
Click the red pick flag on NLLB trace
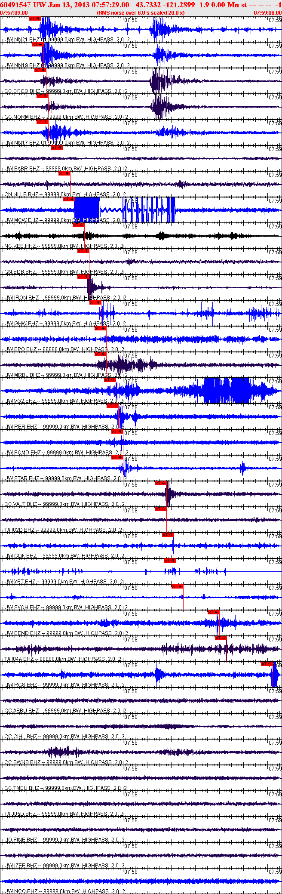(x=64, y=173)
